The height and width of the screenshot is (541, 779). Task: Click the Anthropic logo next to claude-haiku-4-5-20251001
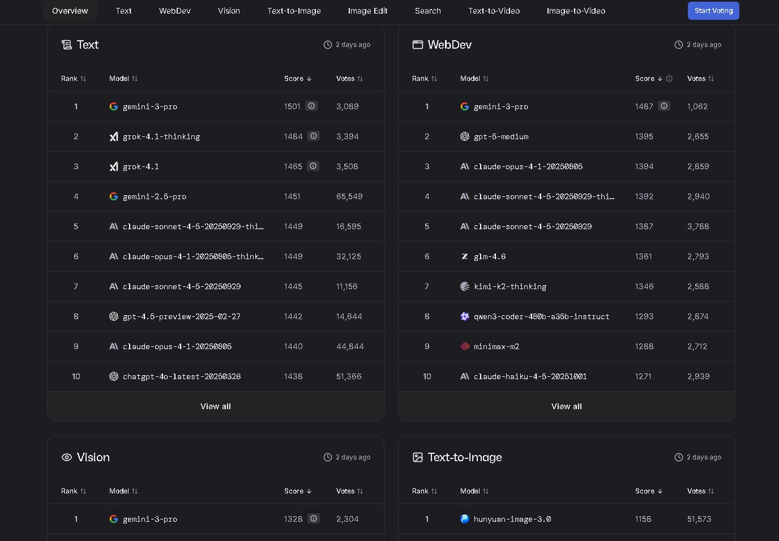click(465, 376)
